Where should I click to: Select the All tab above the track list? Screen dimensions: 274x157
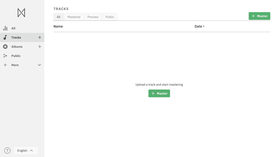coord(59,17)
